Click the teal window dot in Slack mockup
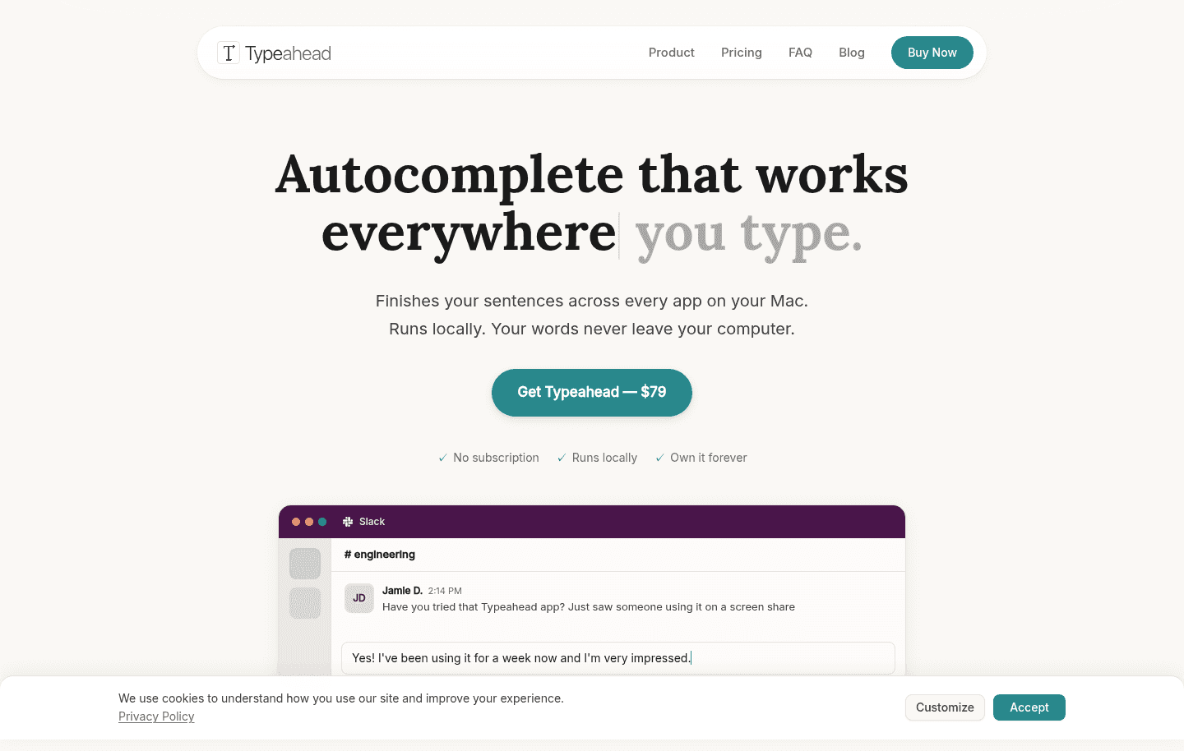 [322, 522]
